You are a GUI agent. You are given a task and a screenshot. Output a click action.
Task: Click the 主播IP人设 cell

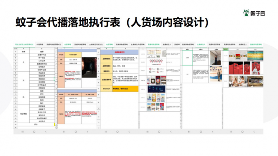point(42,55)
